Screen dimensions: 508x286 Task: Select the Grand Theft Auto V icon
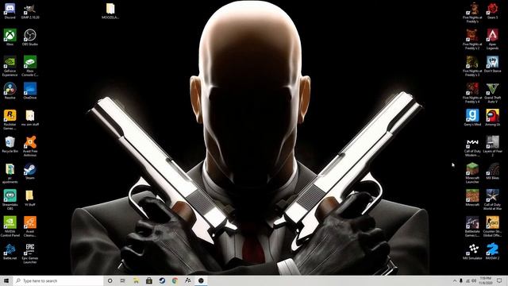pyautogui.click(x=492, y=92)
